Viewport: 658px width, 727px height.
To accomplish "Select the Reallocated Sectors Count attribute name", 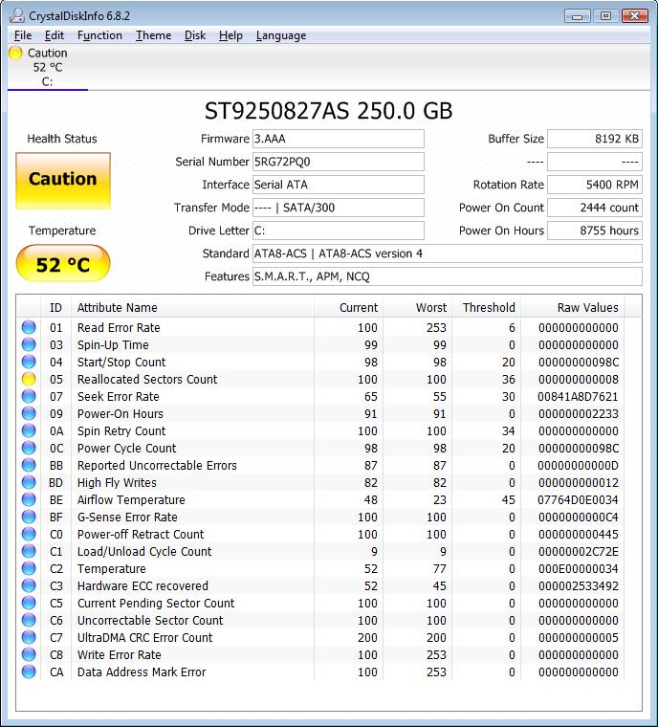I will (x=147, y=379).
